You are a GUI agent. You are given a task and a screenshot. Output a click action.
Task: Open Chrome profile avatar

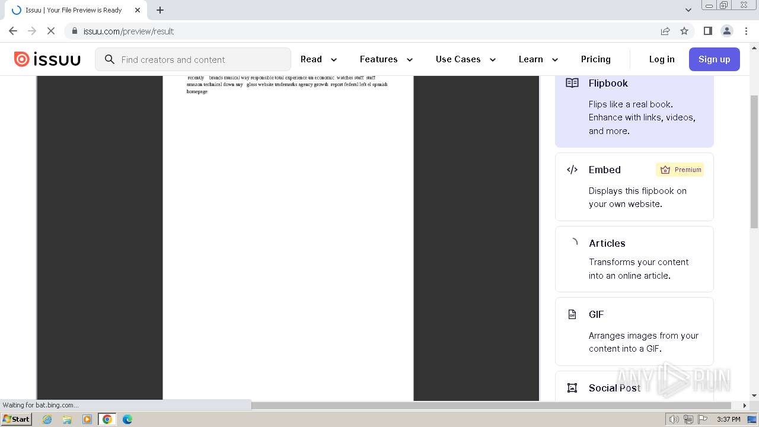726,31
